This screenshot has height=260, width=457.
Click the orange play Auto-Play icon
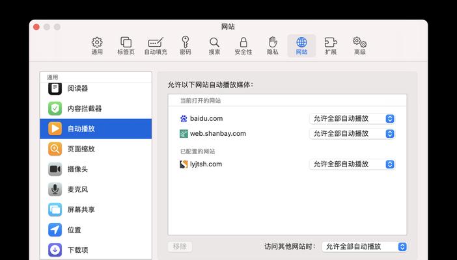point(55,129)
